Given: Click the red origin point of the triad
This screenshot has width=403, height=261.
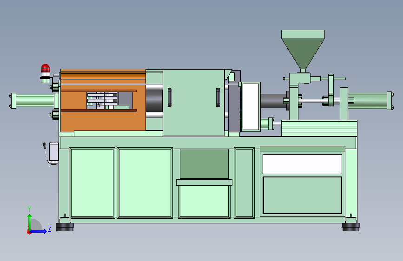Looking at the screenshot, I should (x=29, y=232).
